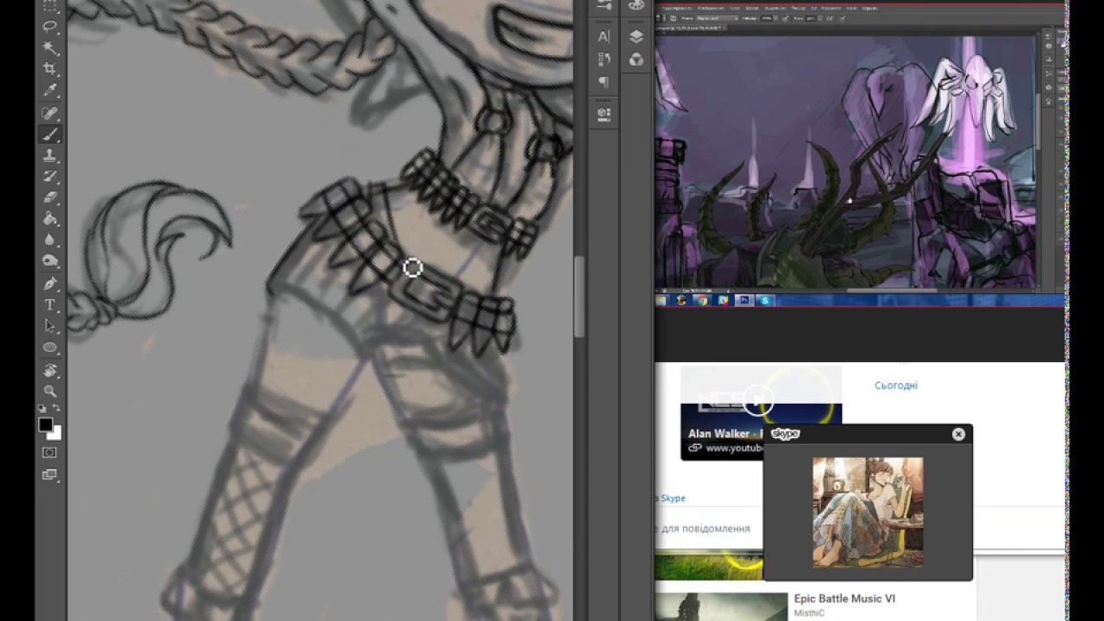1104x621 pixels.
Task: Select the Crop tool
Action: 50,69
